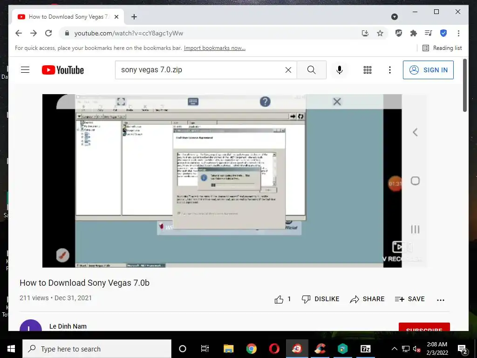Go forward with the browser forward arrow
The image size is (477, 358).
point(34,33)
